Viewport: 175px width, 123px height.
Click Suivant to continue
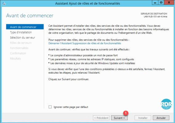point(119,118)
